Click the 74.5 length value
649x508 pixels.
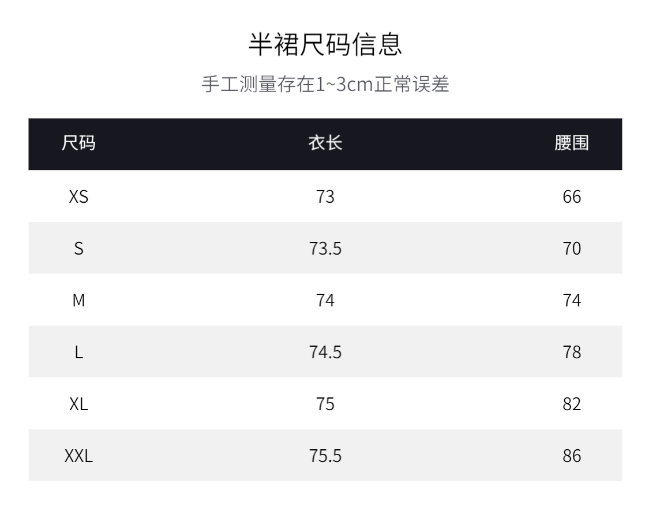[x=325, y=352]
